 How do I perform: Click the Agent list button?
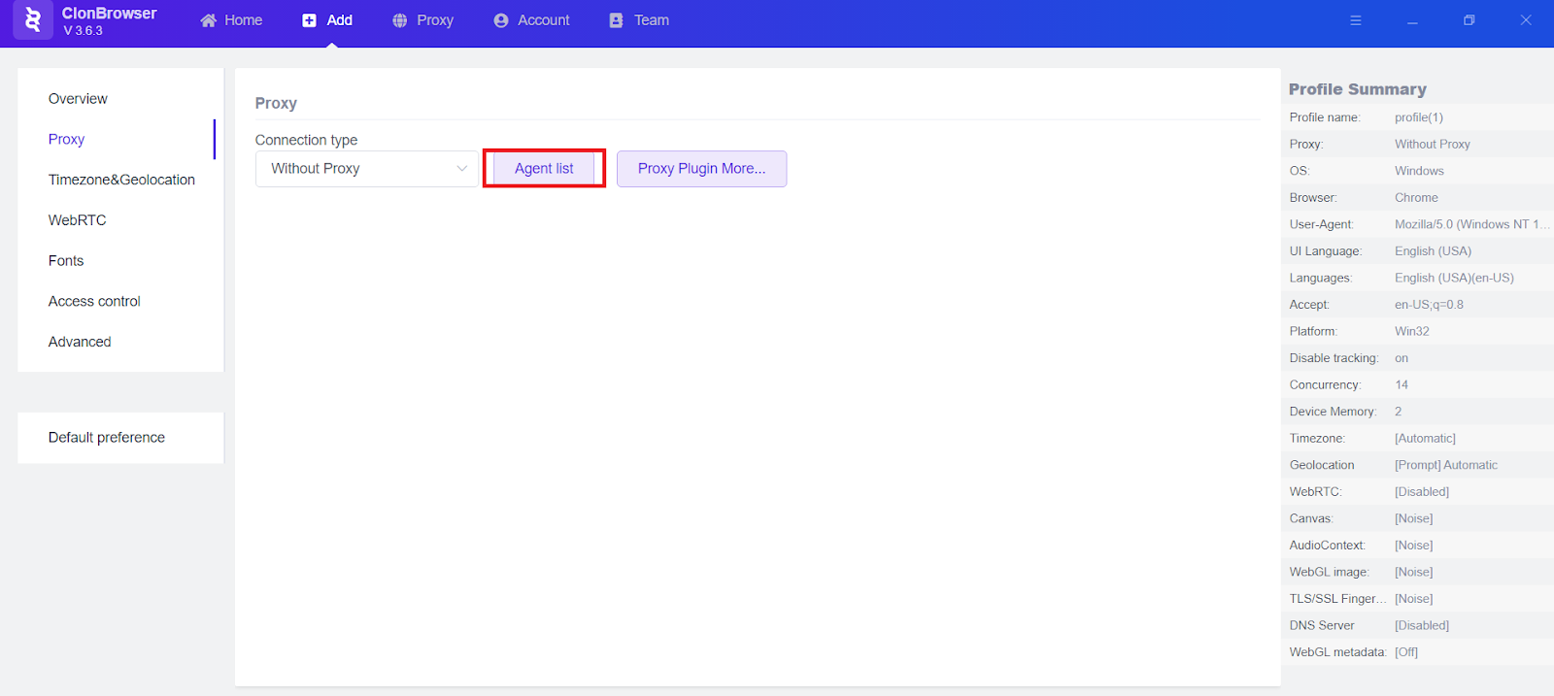click(544, 169)
